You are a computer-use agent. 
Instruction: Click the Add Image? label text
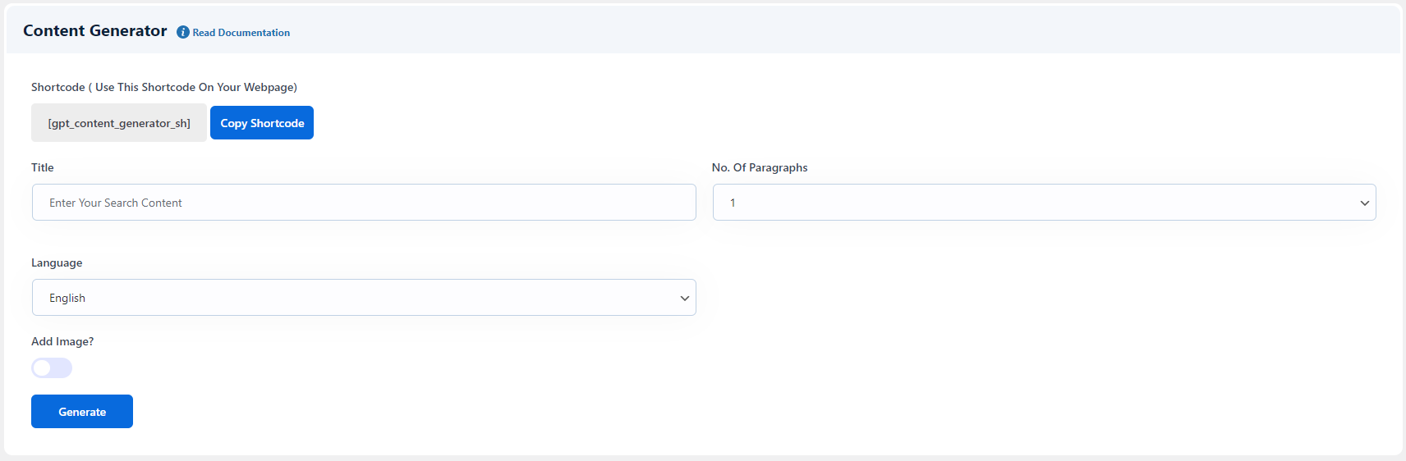(x=62, y=341)
